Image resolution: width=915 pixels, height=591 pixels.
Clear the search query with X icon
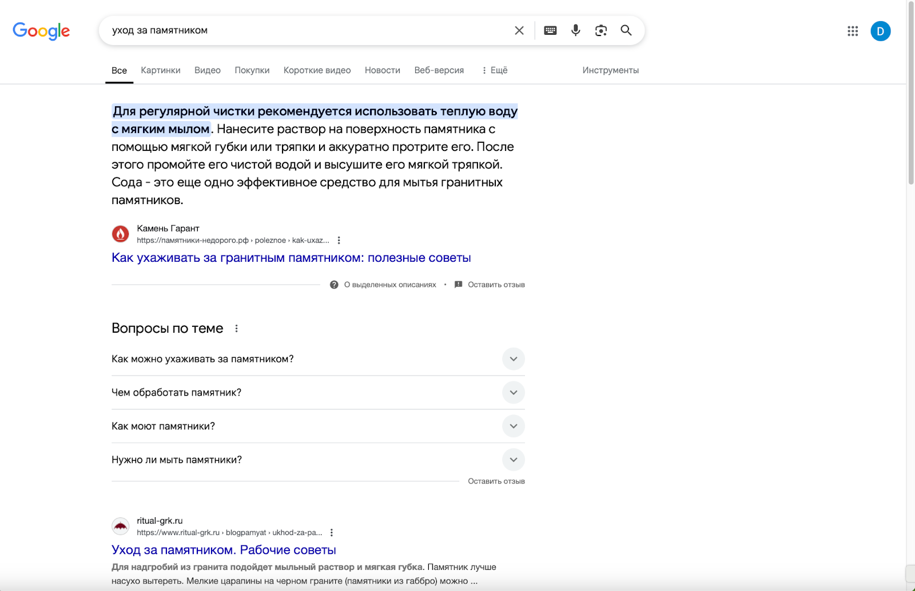519,30
